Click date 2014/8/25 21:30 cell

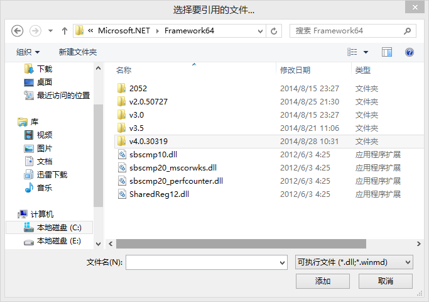click(310, 102)
